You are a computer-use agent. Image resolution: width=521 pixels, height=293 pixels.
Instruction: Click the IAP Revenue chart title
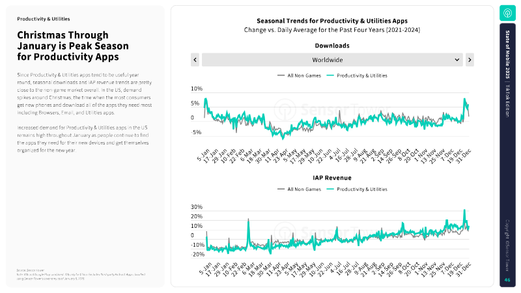332,177
